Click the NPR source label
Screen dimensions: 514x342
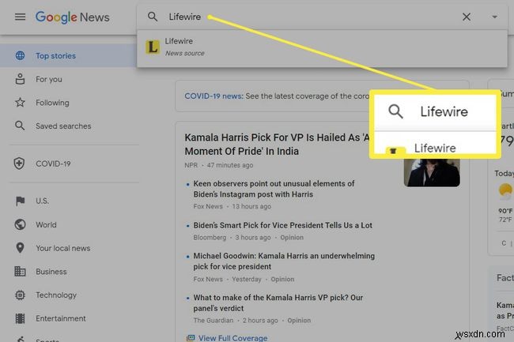coord(191,165)
